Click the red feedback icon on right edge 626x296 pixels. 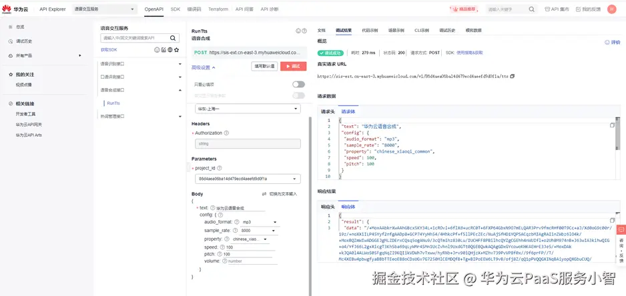coord(621,230)
